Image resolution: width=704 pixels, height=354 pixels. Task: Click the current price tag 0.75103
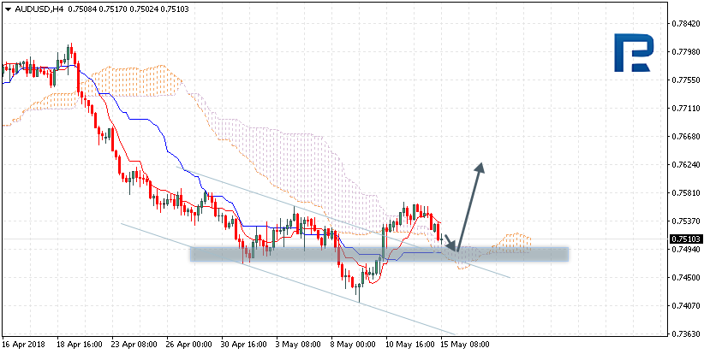[x=685, y=239]
